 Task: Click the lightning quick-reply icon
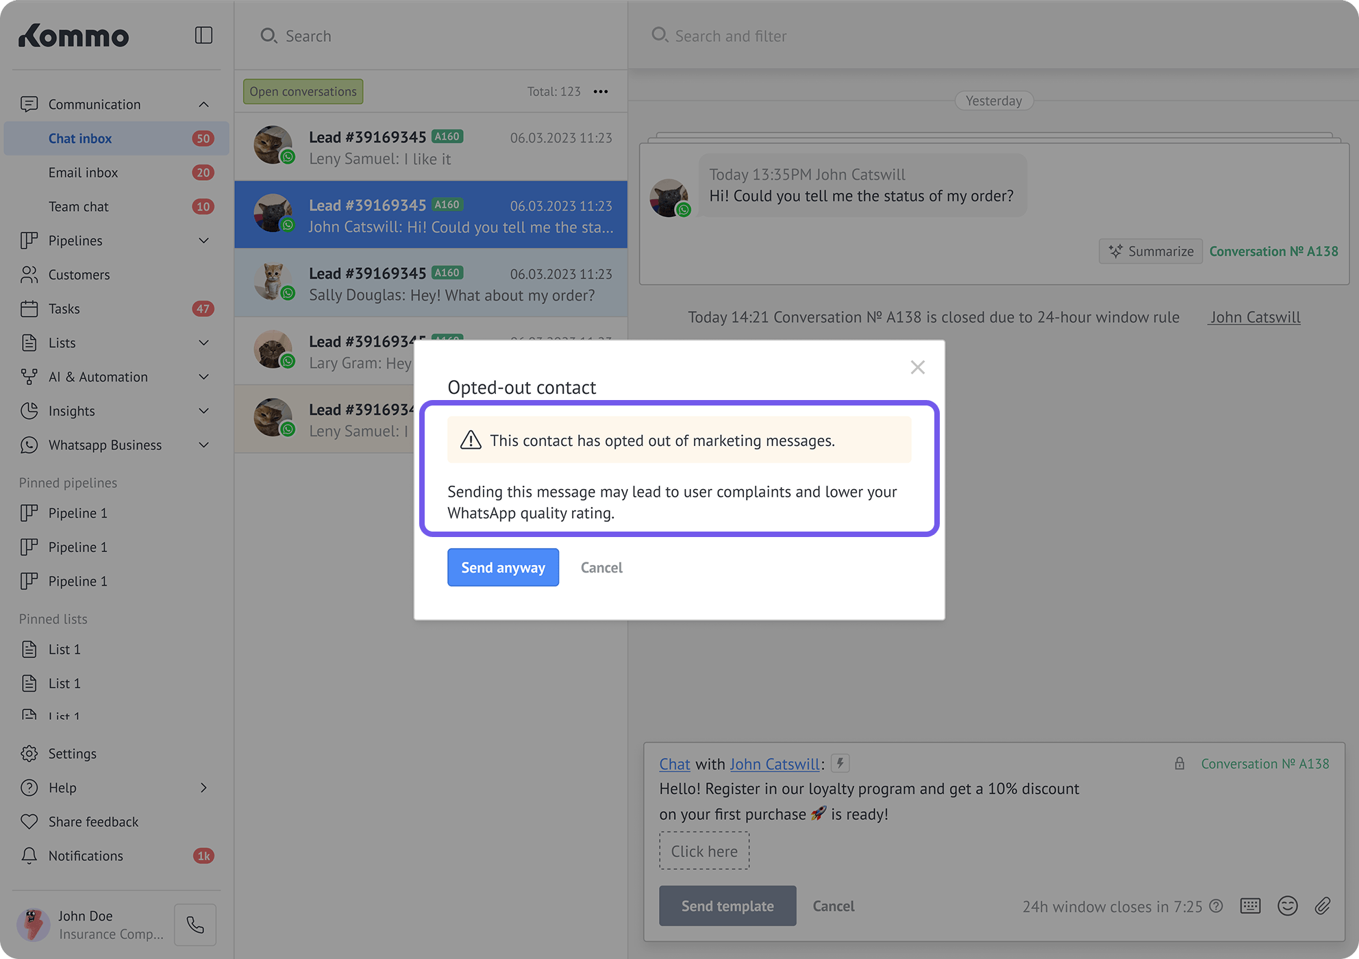point(840,763)
